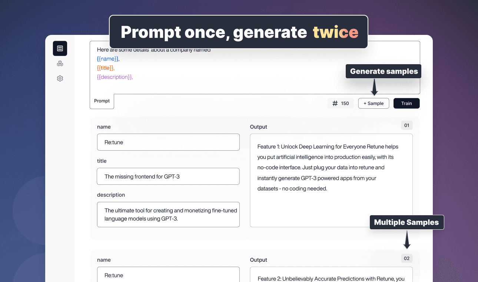Click the first name field containing Re:tune
This screenshot has width=478, height=282.
pos(168,142)
